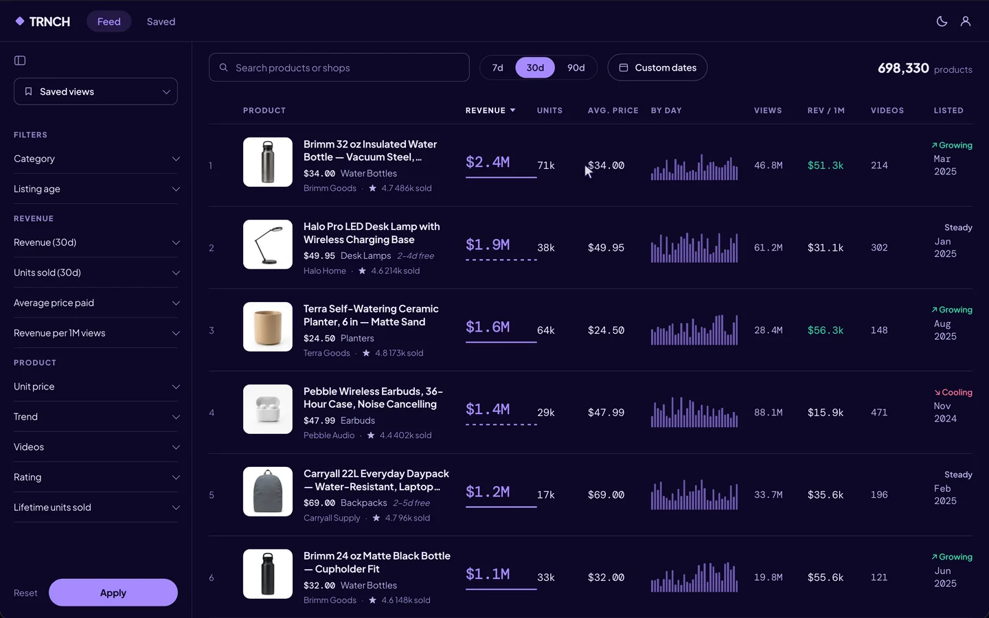Sort by Views column header
The width and height of the screenshot is (989, 618).
tap(768, 110)
